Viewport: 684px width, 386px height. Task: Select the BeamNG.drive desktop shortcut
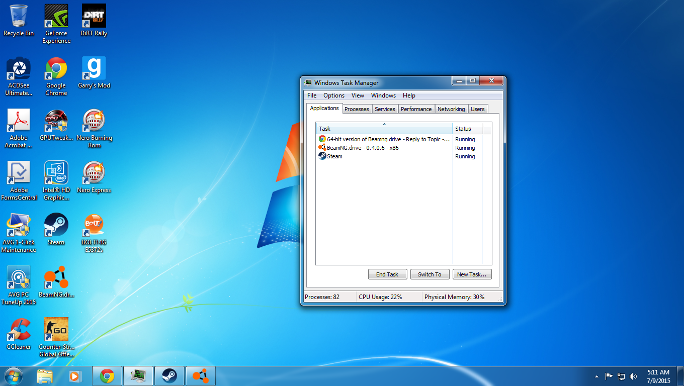(x=56, y=281)
